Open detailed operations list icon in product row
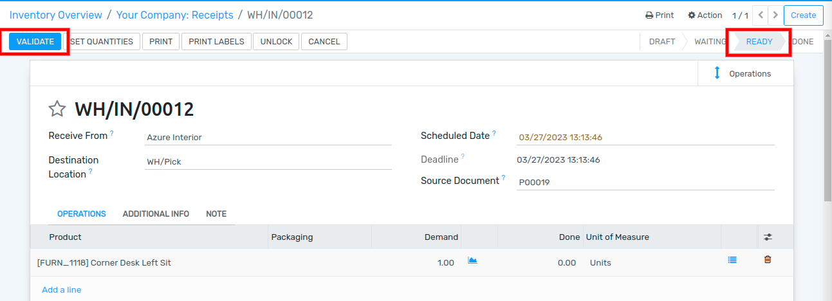832x301 pixels. [x=732, y=260]
